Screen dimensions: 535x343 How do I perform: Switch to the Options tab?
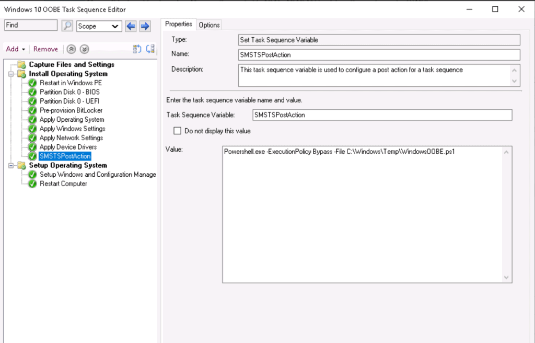[209, 25]
